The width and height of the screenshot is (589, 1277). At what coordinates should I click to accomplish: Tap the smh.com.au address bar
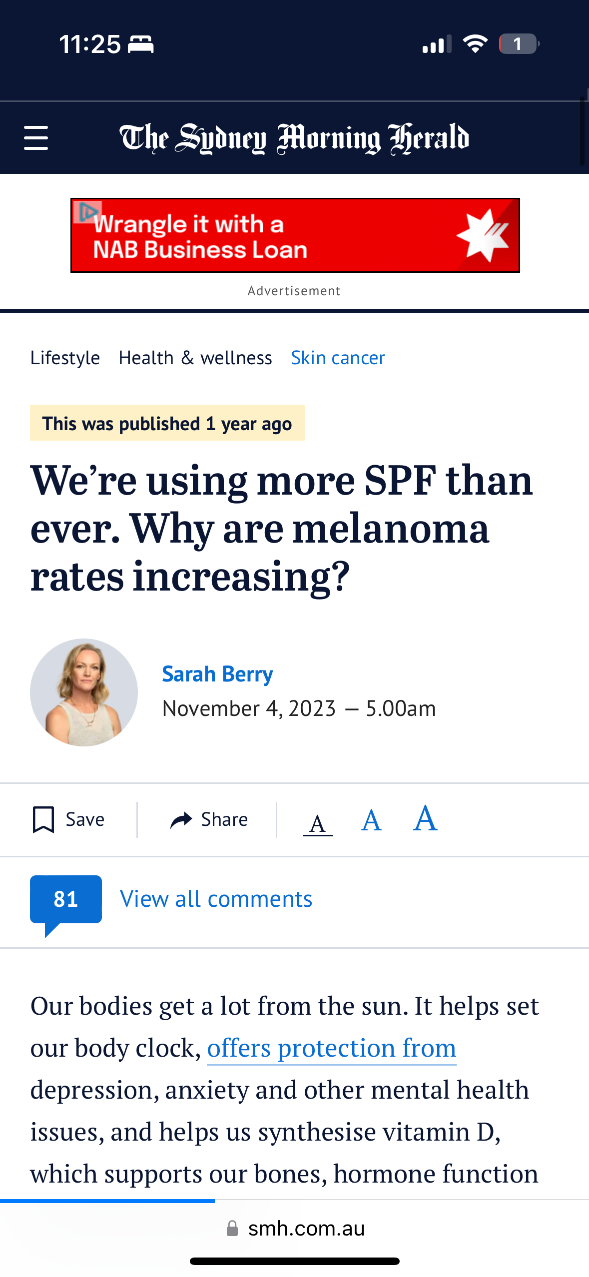[306, 1229]
